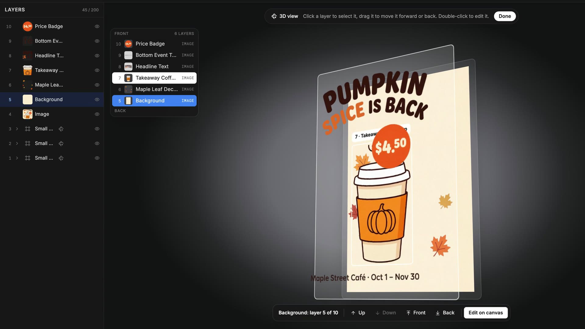Click Takeaway Coff... icon in Front/Back list

128,78
